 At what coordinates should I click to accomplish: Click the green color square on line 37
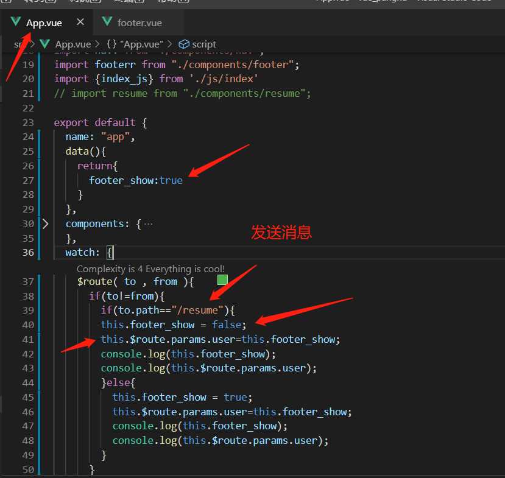coord(222,279)
